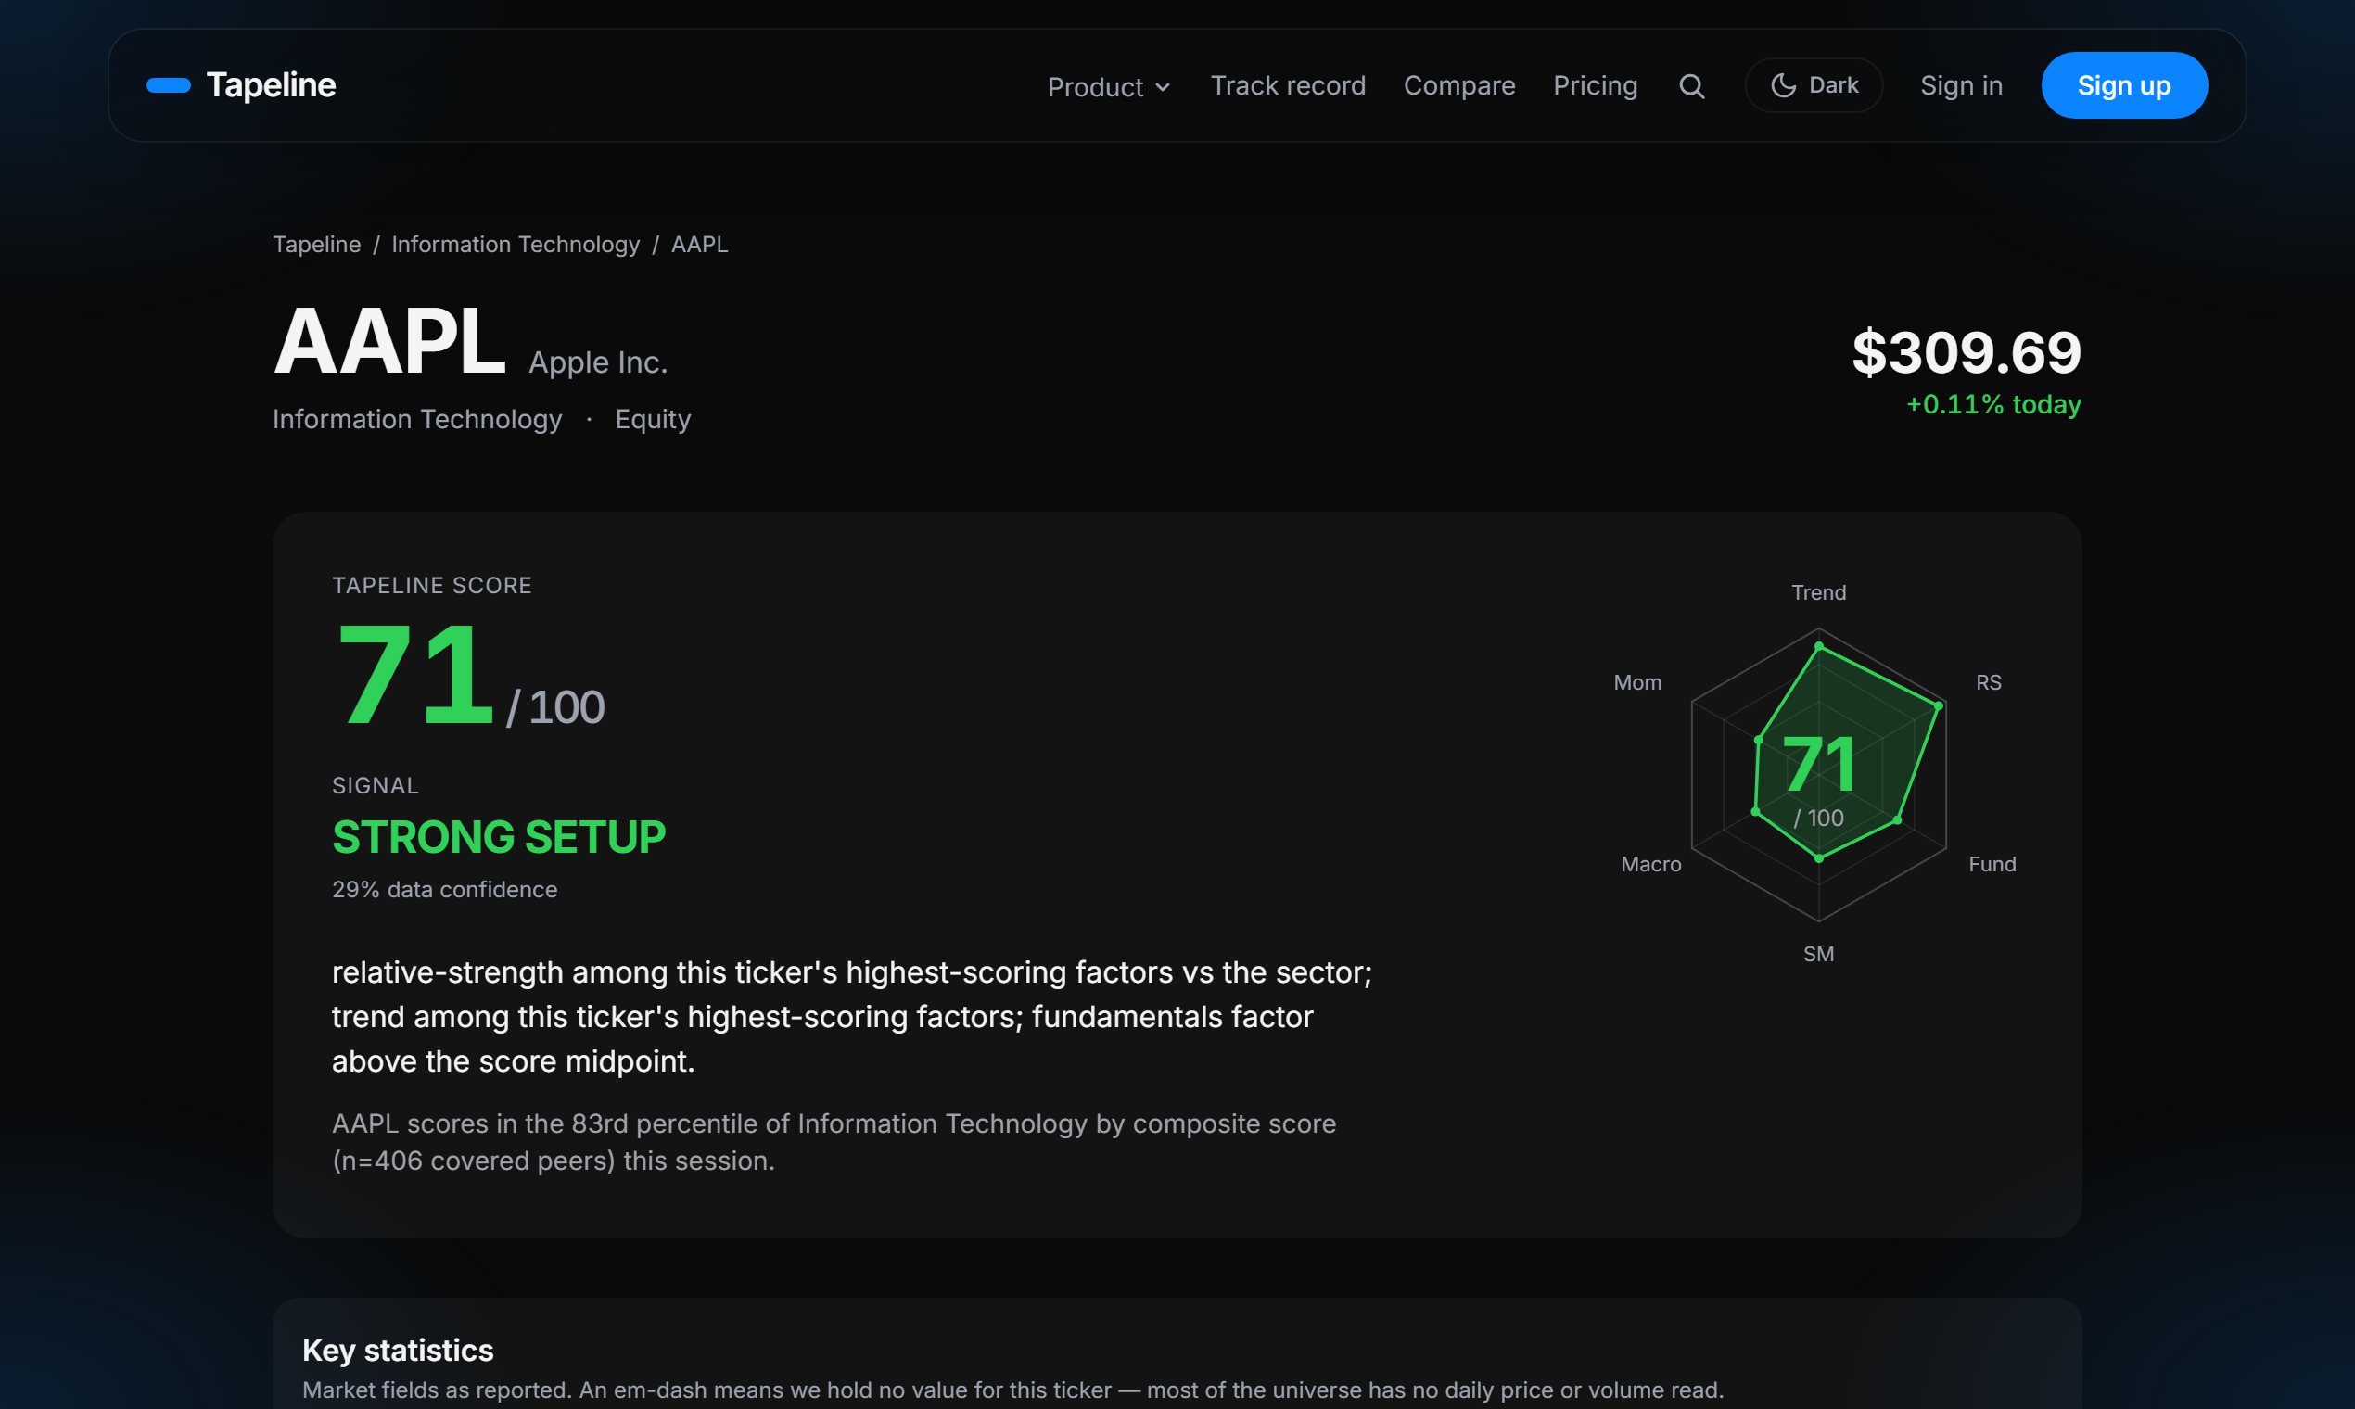Click the Tapeline brand name
The height and width of the screenshot is (1409, 2355).
tap(271, 84)
